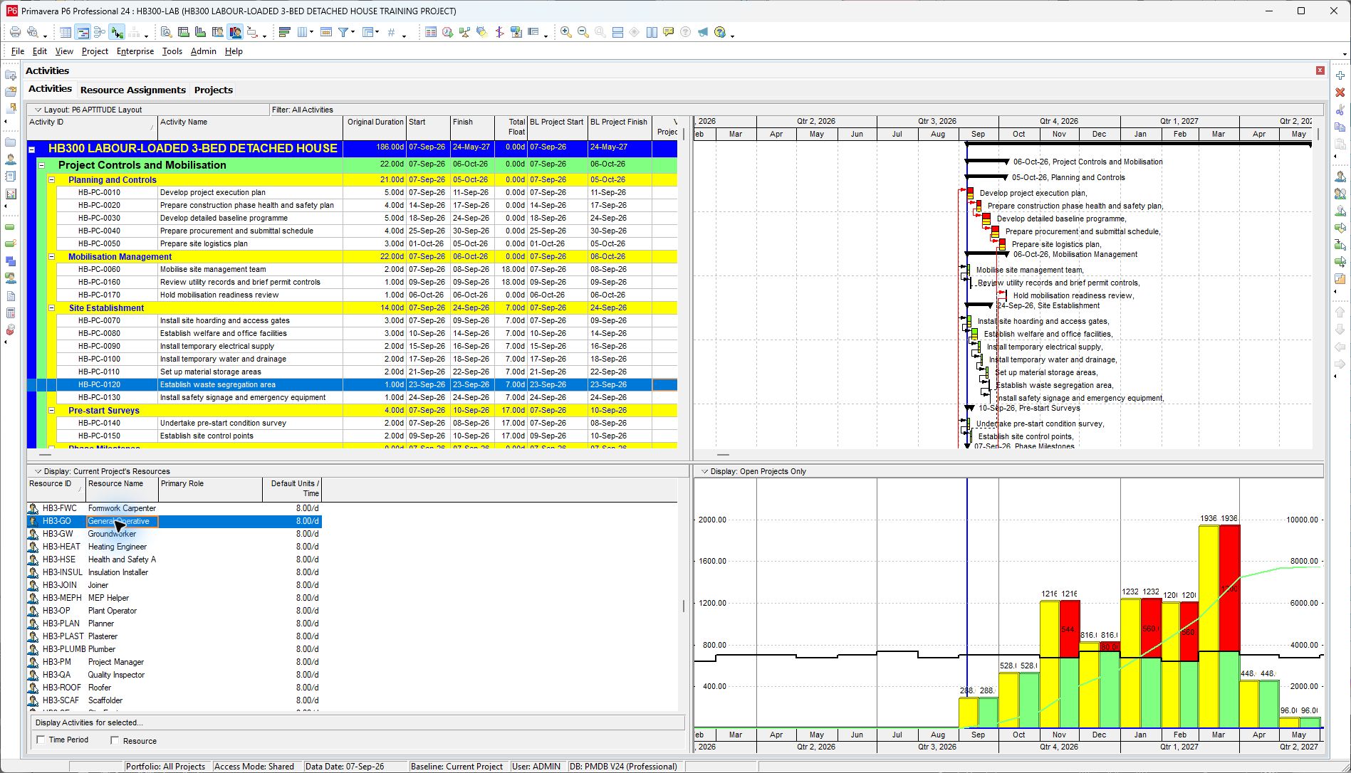The image size is (1351, 773).
Task: Close the Activities window with red X
Action: point(1320,70)
